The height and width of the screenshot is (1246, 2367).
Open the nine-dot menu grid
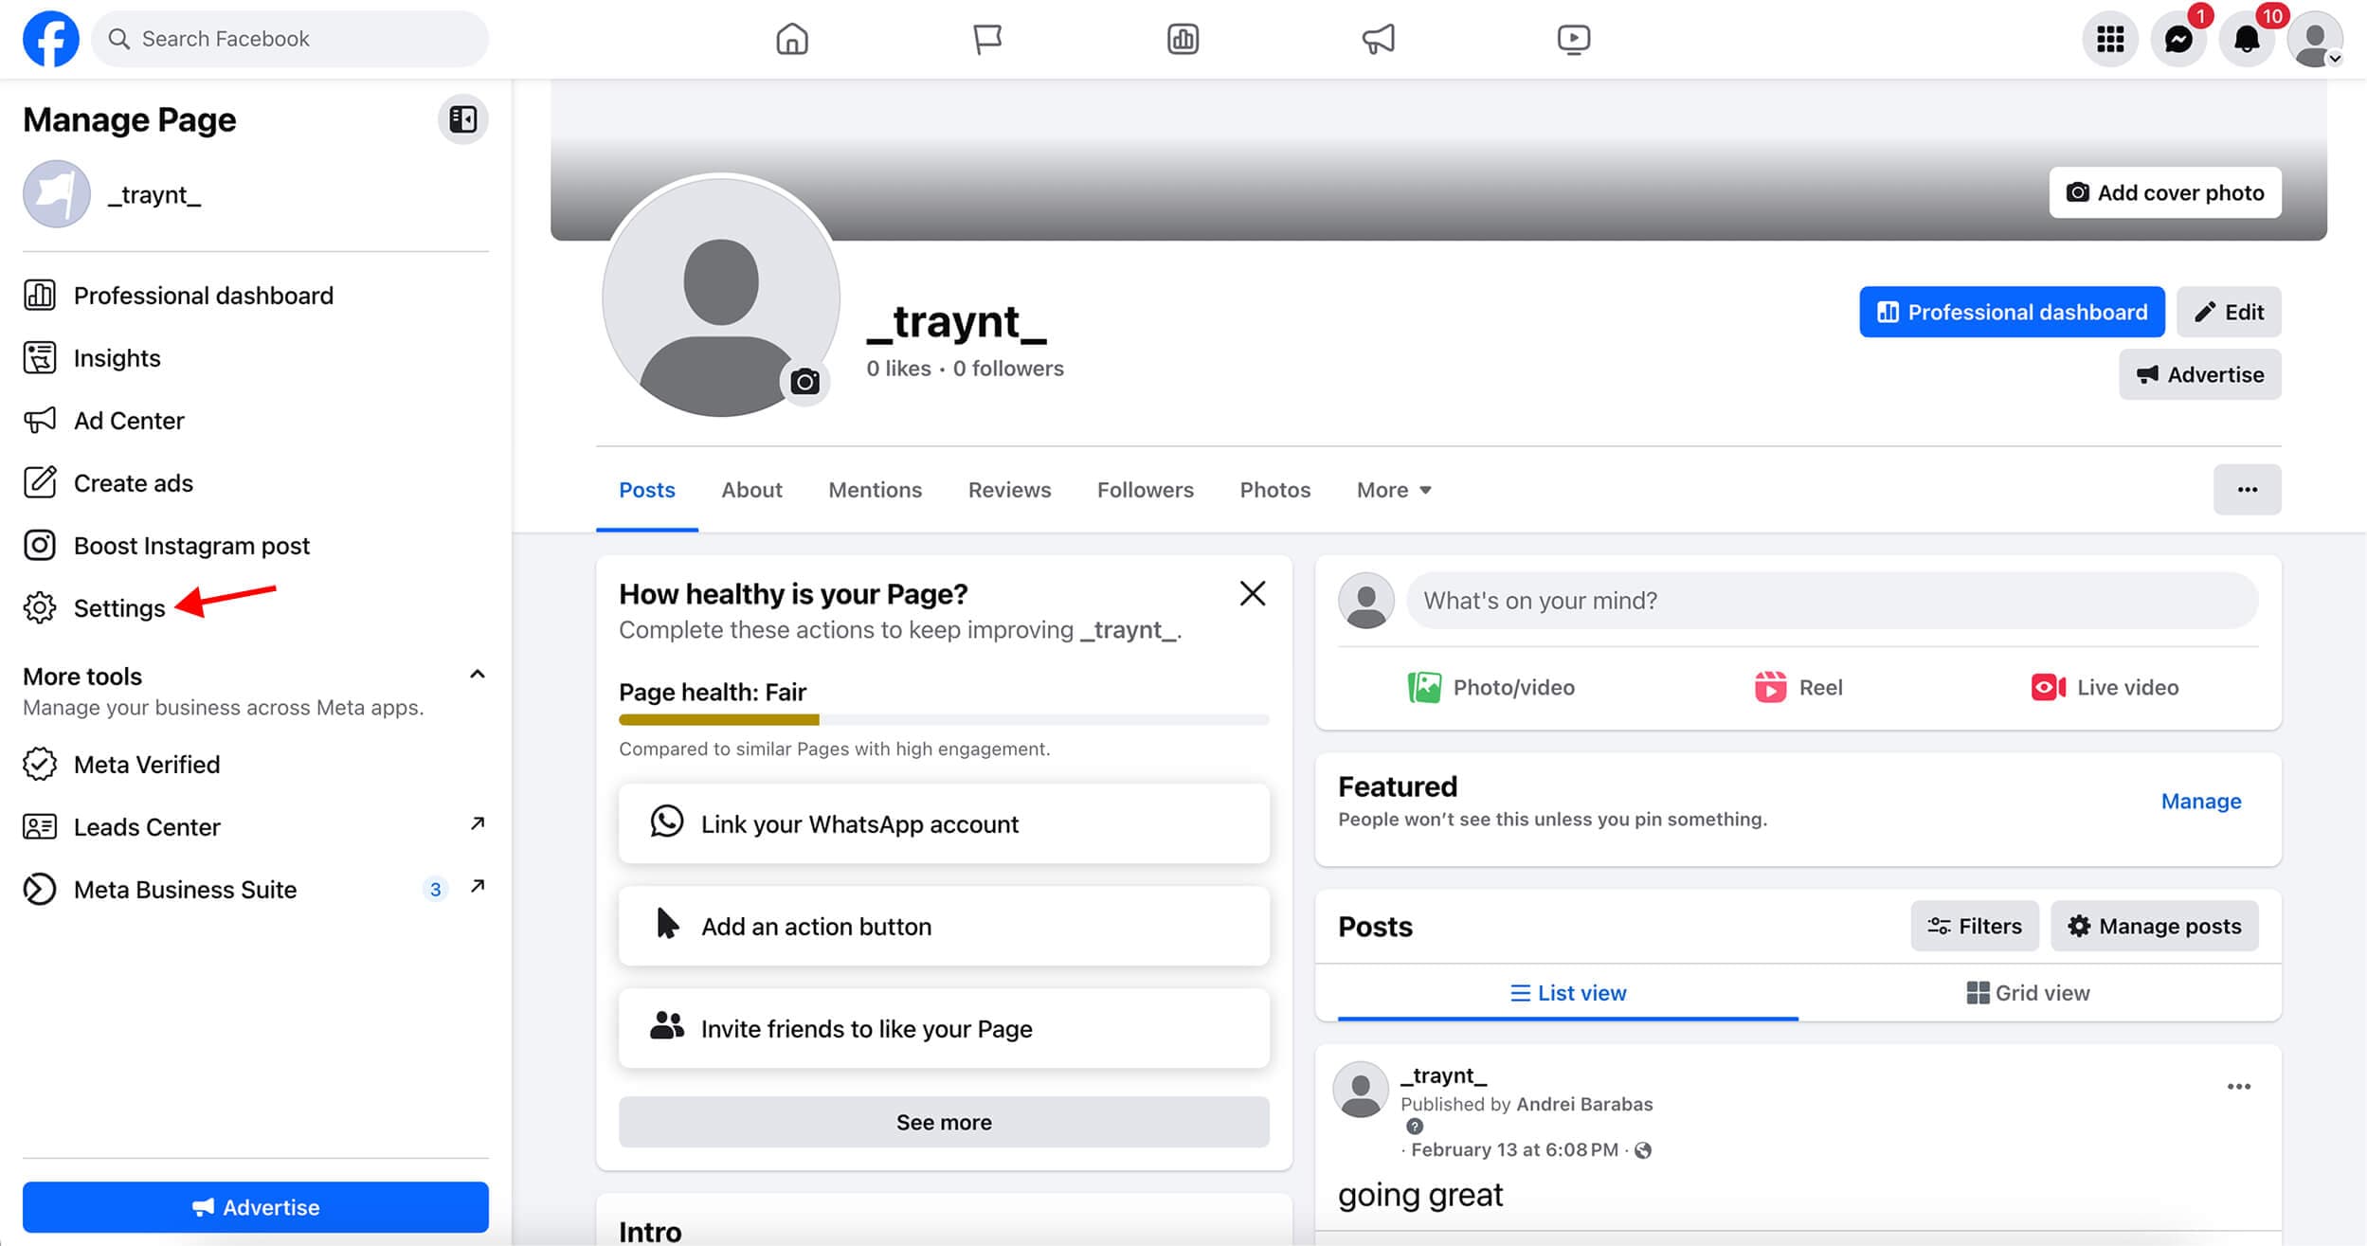pyautogui.click(x=2109, y=39)
